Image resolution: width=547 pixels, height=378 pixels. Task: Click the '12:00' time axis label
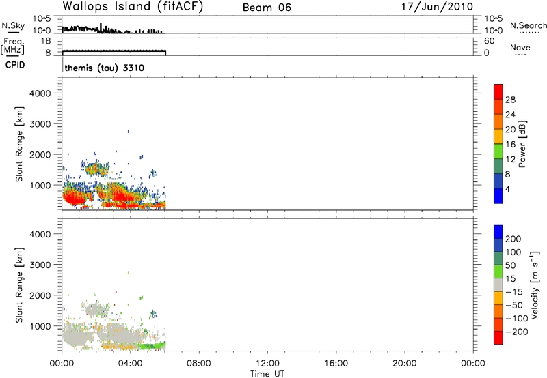click(x=267, y=364)
